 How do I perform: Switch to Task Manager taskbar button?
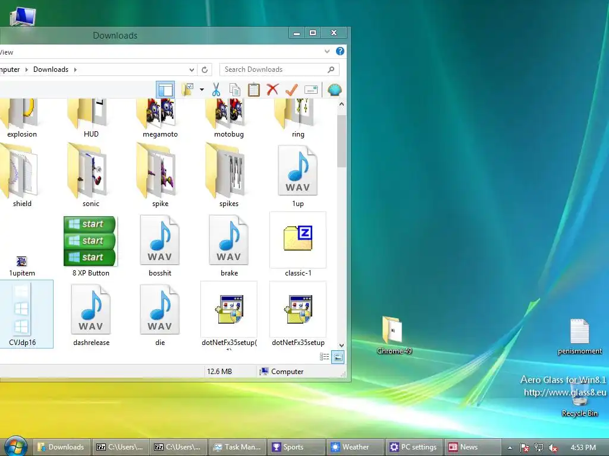237,447
